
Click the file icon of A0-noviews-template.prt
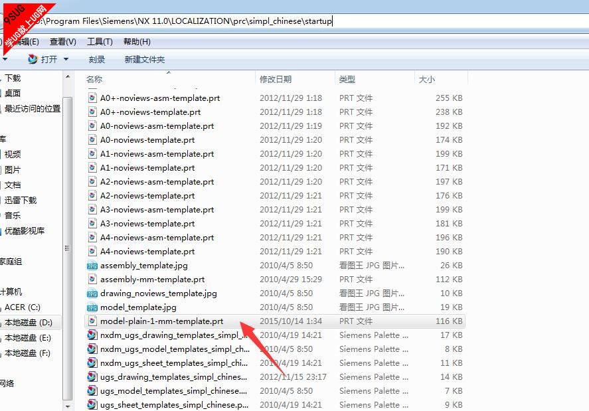click(92, 139)
